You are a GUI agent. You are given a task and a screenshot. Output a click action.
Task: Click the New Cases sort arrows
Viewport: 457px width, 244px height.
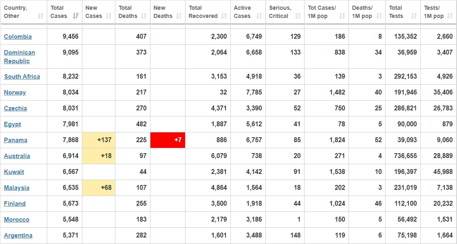tap(109, 16)
